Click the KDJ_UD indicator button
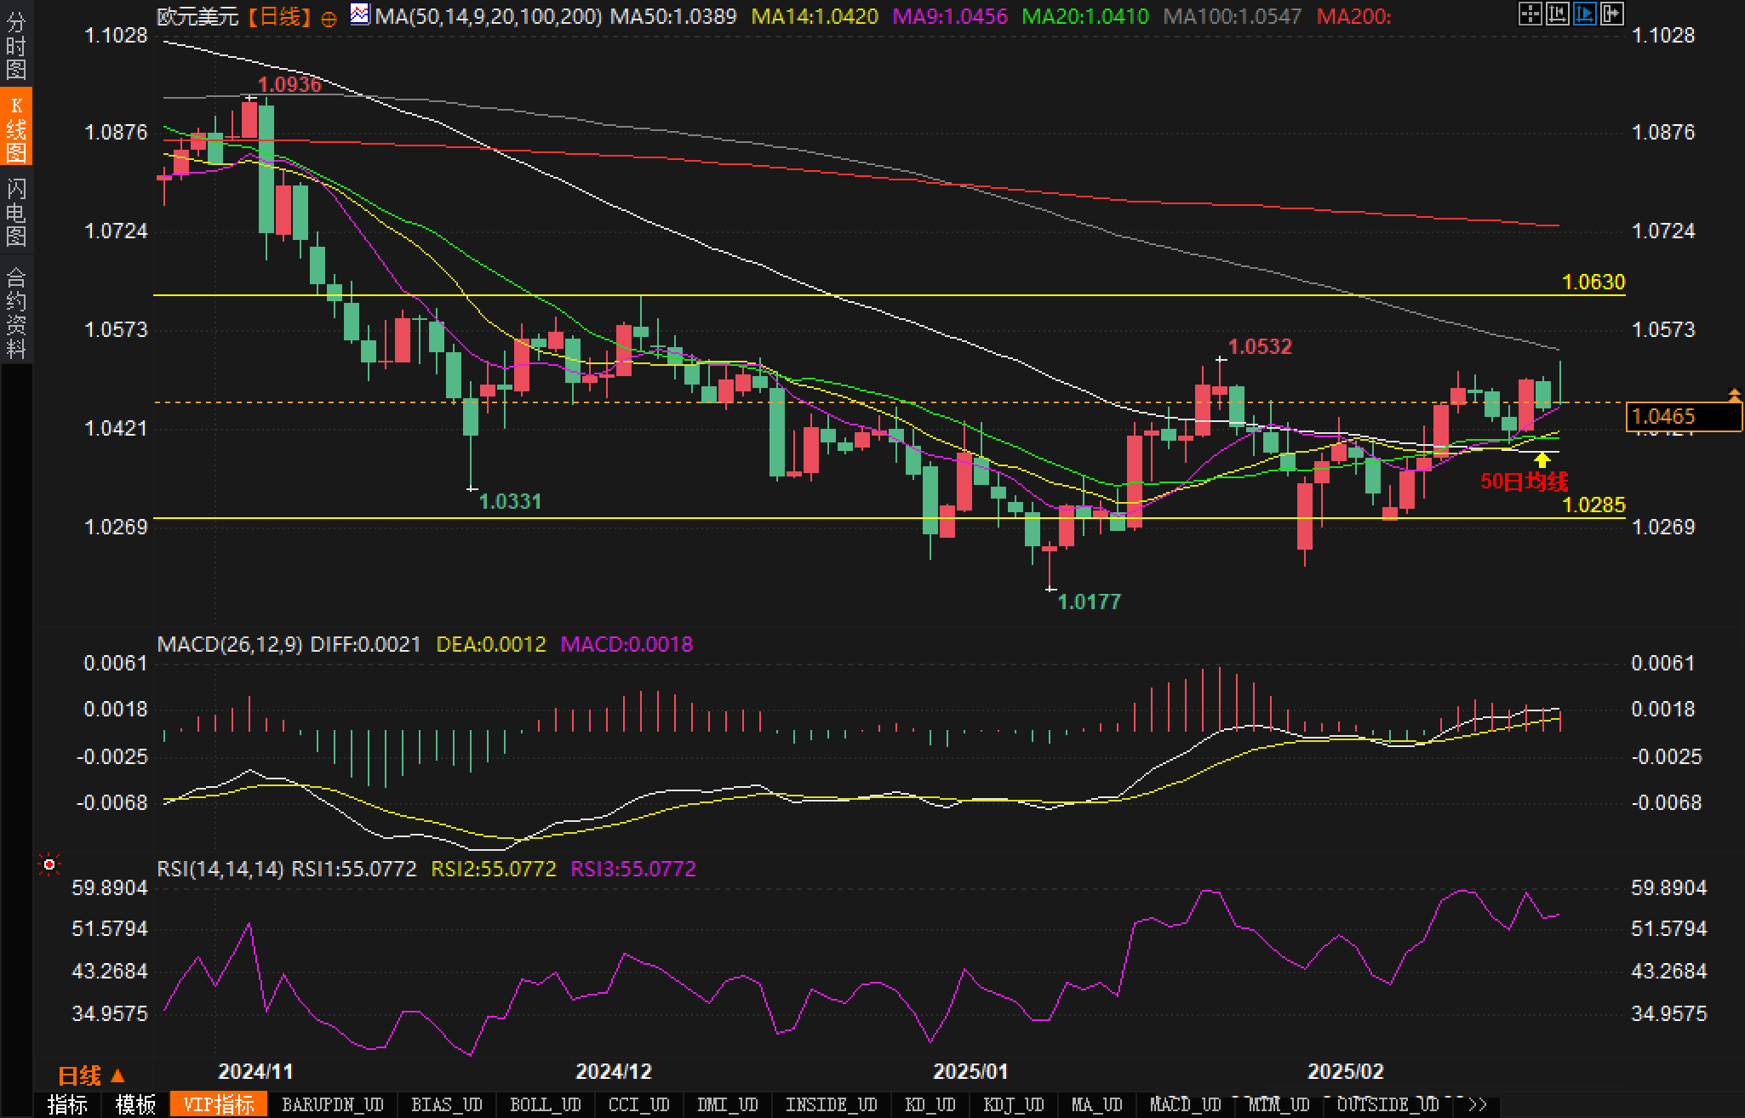This screenshot has height=1118, width=1745. (1013, 1104)
